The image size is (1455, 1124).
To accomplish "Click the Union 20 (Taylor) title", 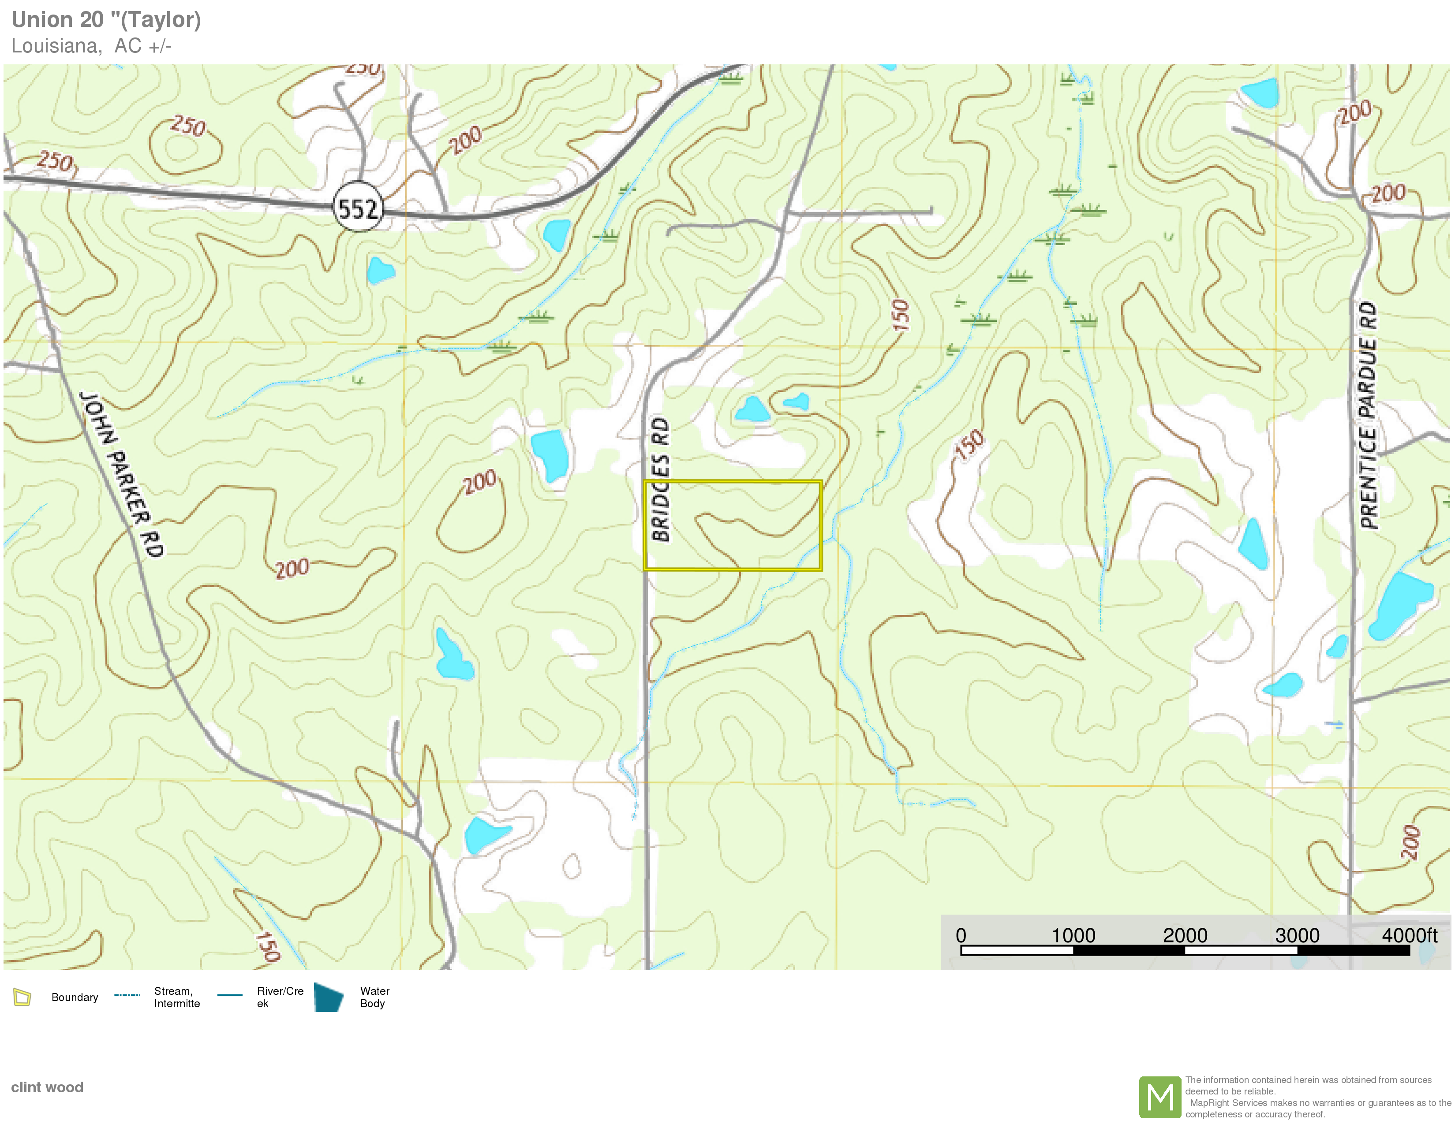I will click(106, 19).
